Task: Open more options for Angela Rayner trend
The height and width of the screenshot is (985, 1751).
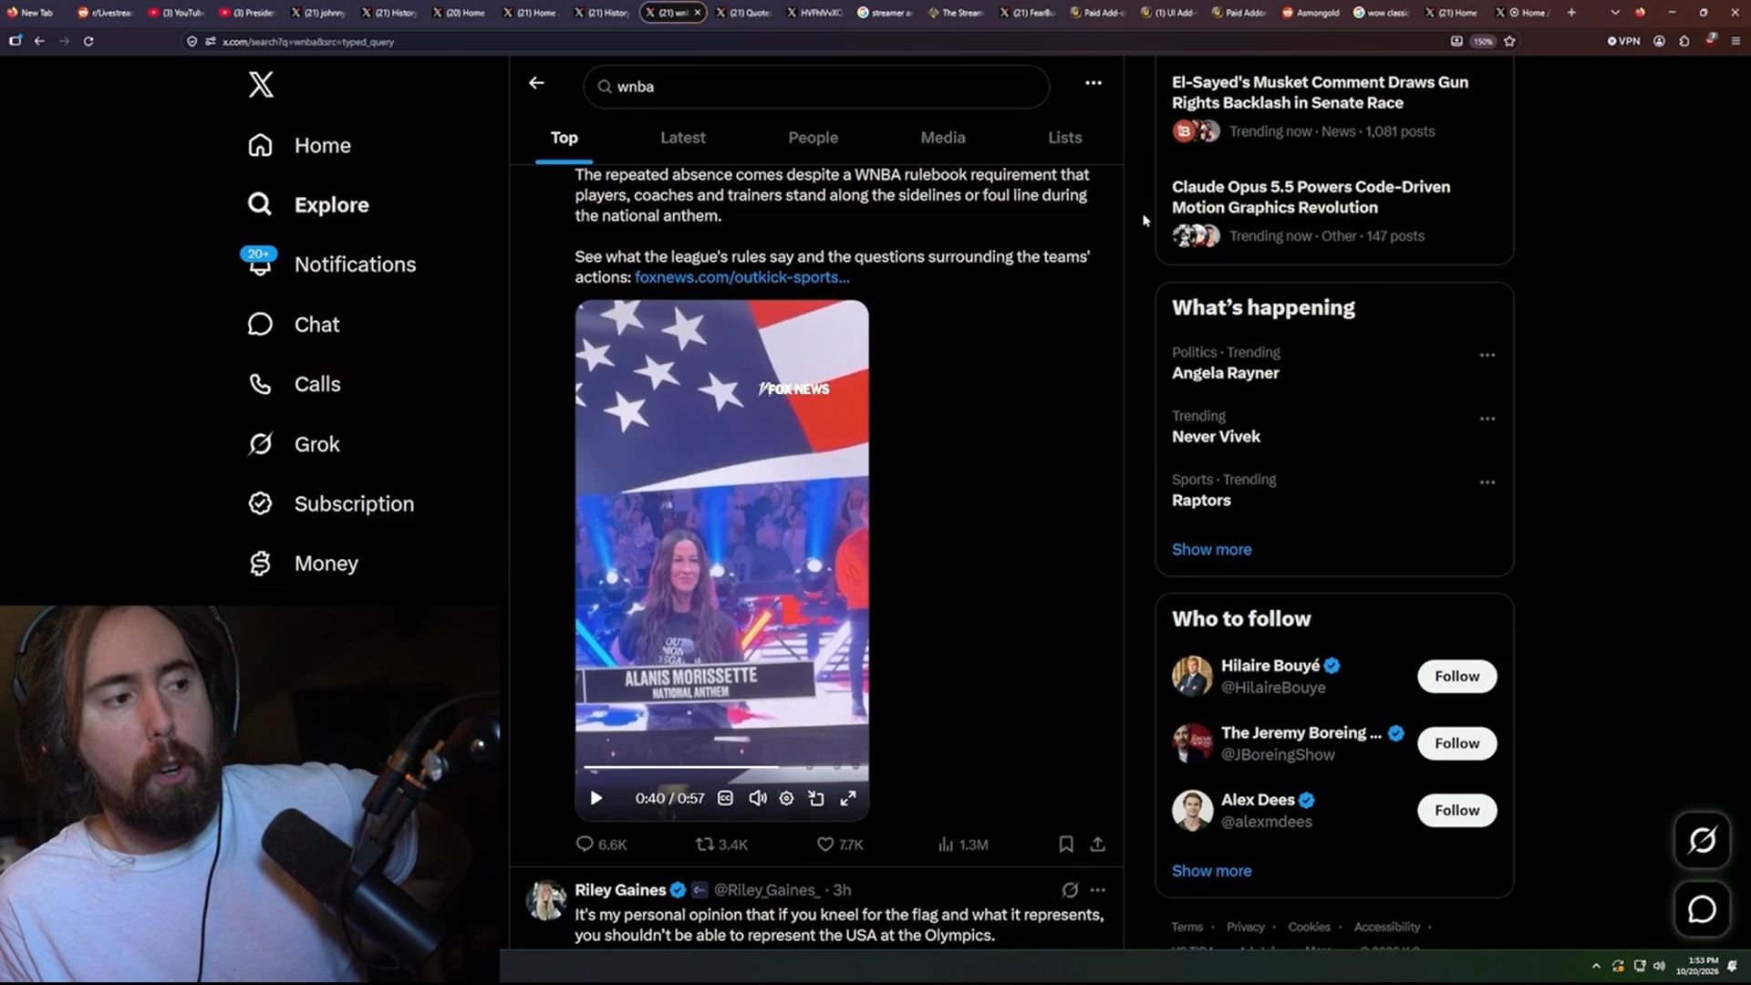Action: 1487,355
